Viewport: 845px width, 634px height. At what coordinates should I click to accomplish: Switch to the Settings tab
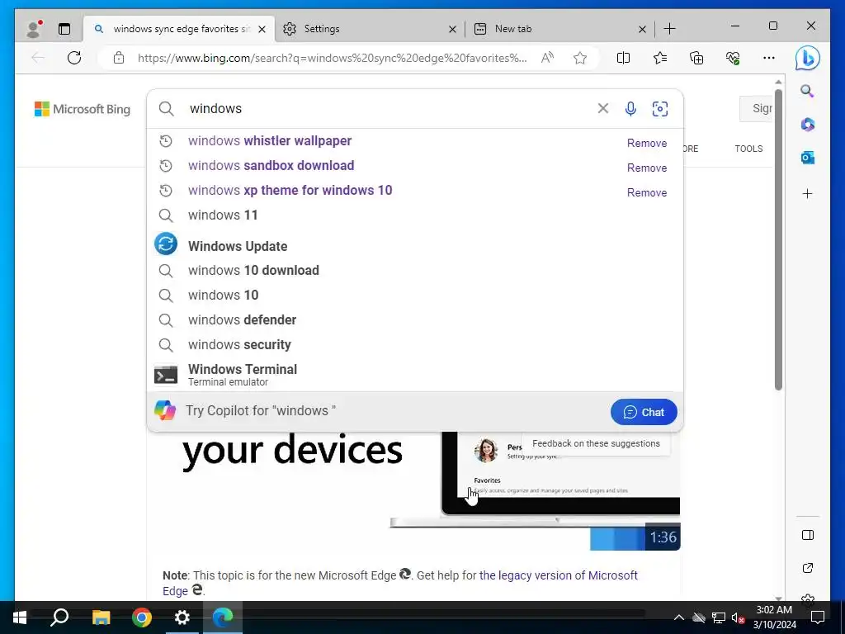(x=370, y=29)
